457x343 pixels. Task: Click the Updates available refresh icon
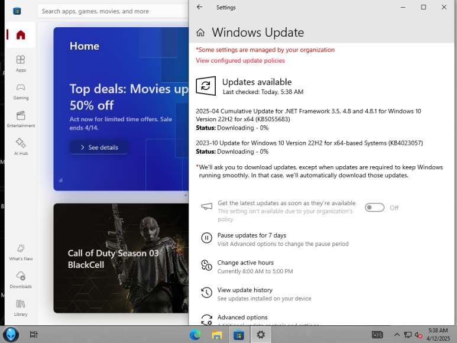click(x=206, y=86)
